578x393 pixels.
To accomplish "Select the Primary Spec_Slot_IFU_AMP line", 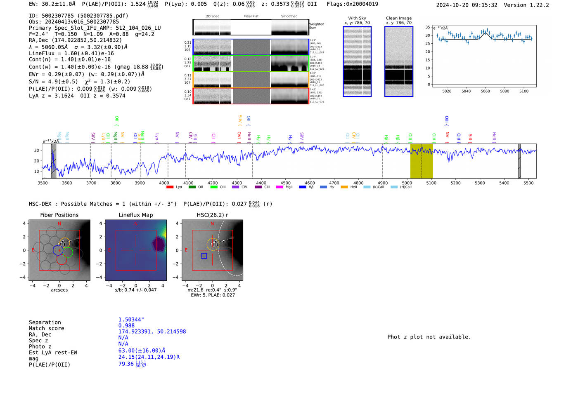I will (95, 28).
